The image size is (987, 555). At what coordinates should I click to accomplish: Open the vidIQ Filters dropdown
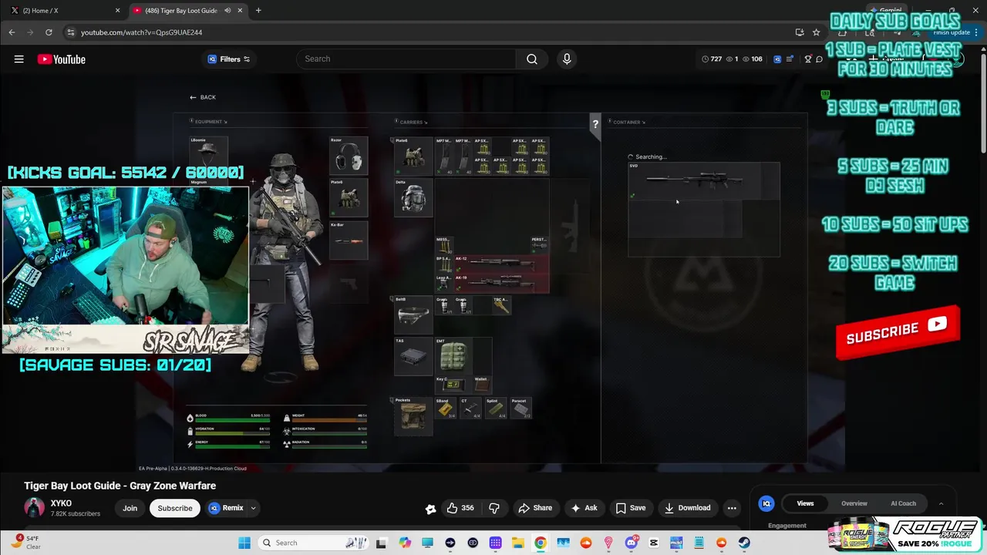[x=229, y=59]
